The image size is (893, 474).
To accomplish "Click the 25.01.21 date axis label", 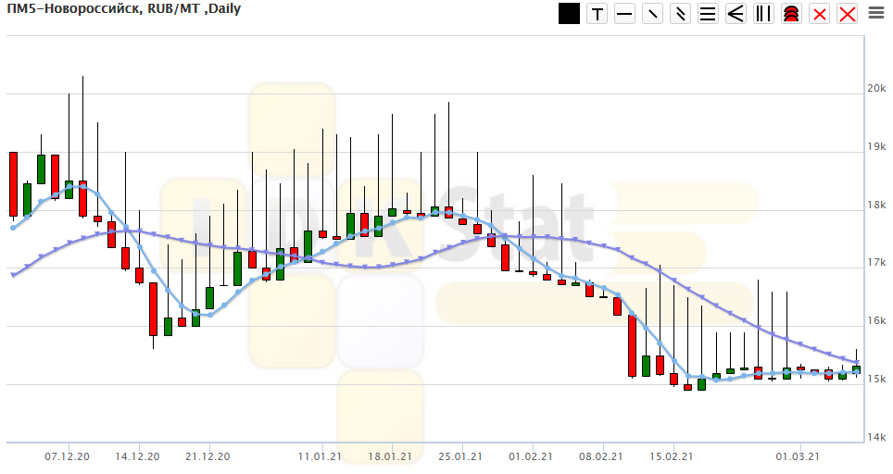I will coord(461,456).
